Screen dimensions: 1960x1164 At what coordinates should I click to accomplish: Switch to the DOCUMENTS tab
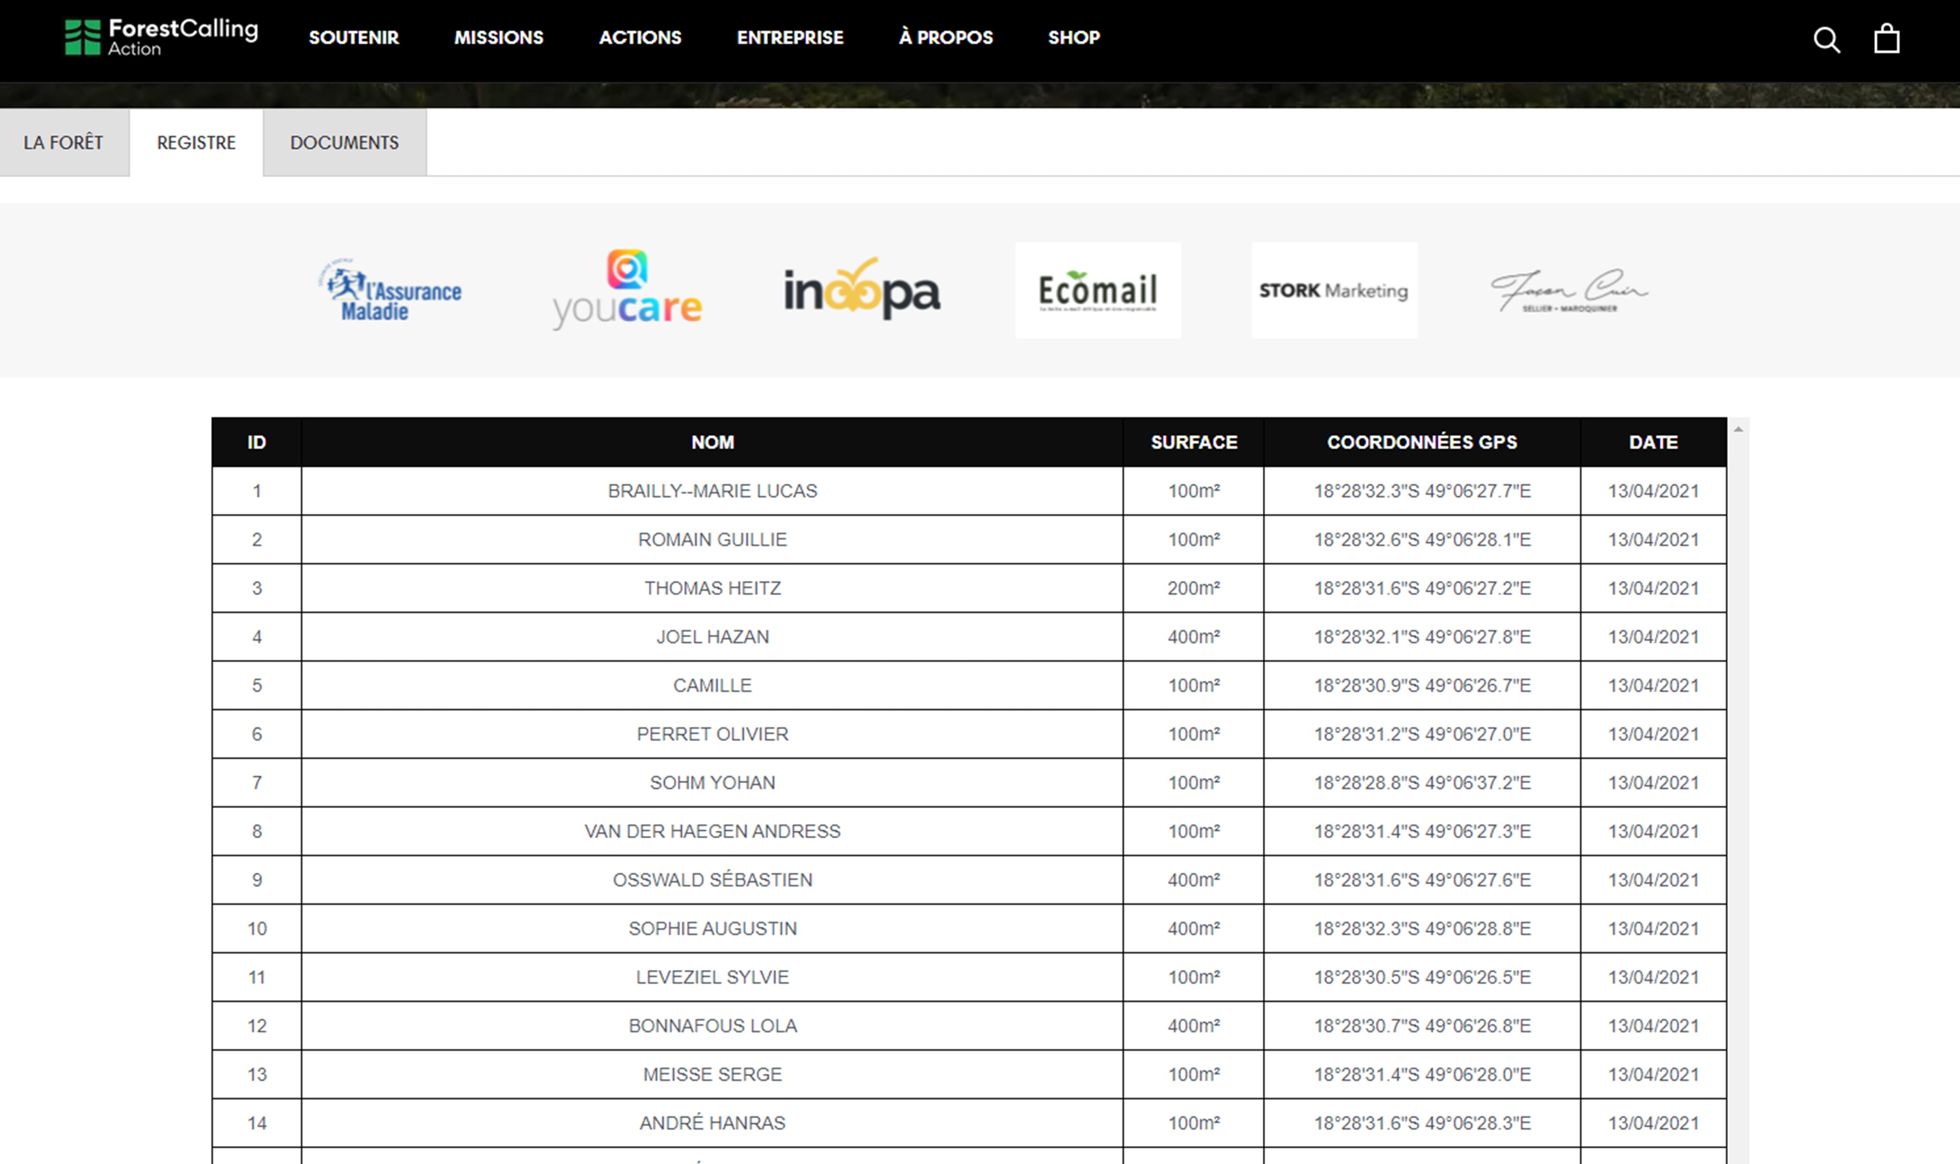pos(344,143)
